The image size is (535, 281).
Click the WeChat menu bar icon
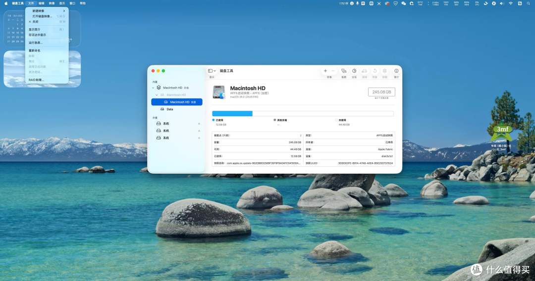[x=404, y=3]
